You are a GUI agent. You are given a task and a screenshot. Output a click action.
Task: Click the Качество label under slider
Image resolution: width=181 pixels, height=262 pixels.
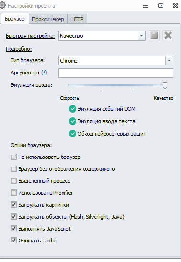coord(163,98)
